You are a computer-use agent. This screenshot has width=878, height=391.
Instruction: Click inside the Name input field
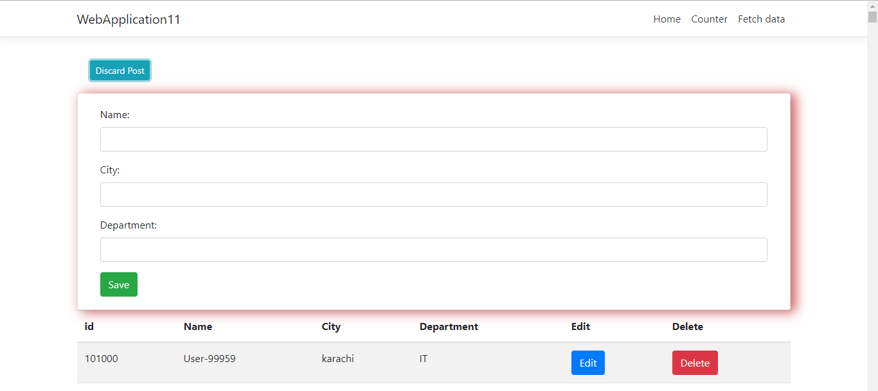click(x=433, y=139)
